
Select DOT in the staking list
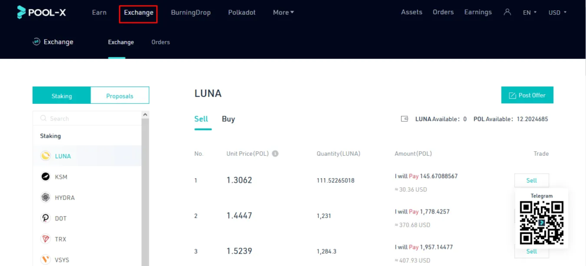click(x=87, y=218)
